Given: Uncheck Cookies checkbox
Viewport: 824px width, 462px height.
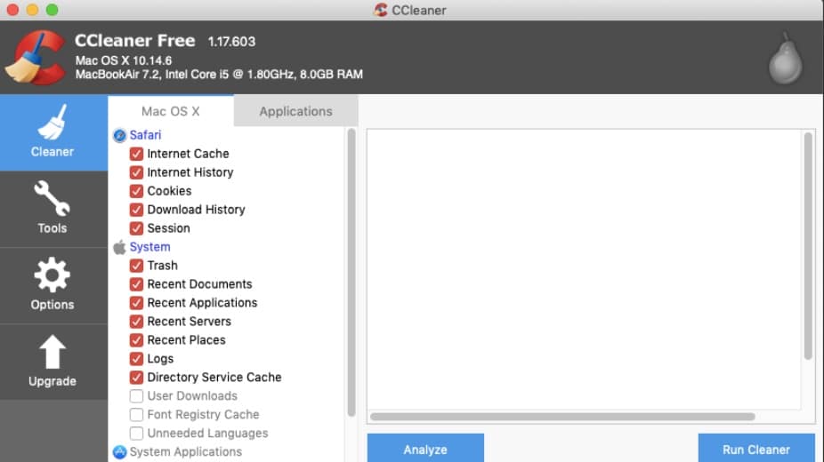Looking at the screenshot, I should pos(136,191).
